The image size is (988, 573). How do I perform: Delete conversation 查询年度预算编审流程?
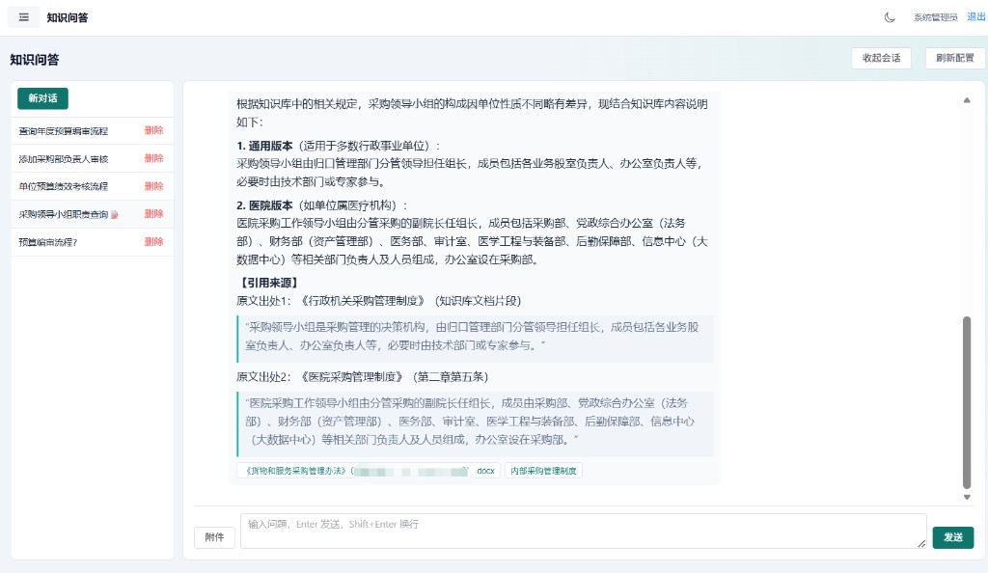coord(153,130)
